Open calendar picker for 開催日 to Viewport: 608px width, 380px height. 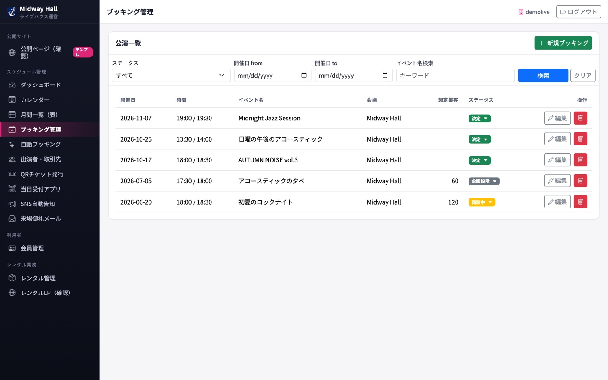(385, 75)
